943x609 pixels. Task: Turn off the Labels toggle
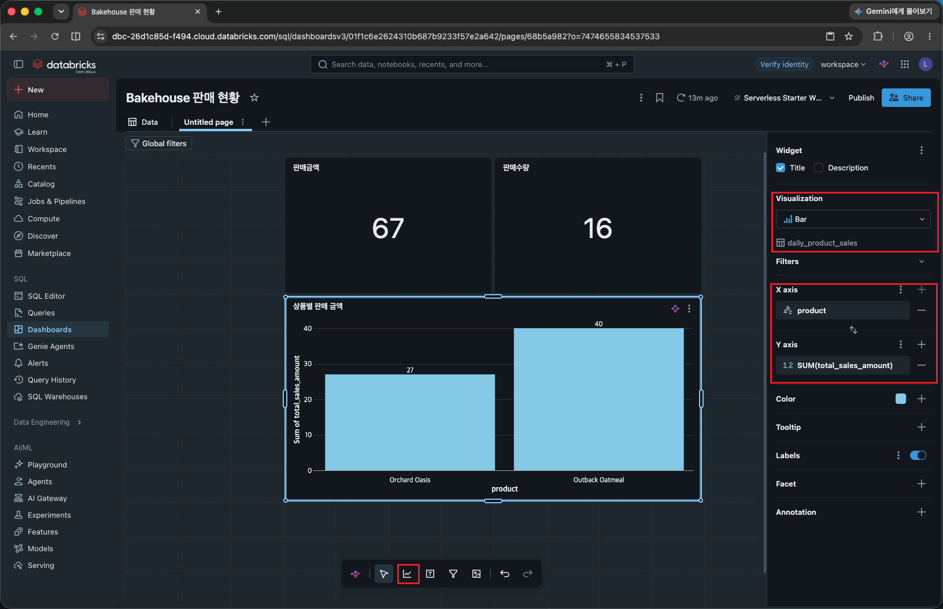pyautogui.click(x=918, y=455)
